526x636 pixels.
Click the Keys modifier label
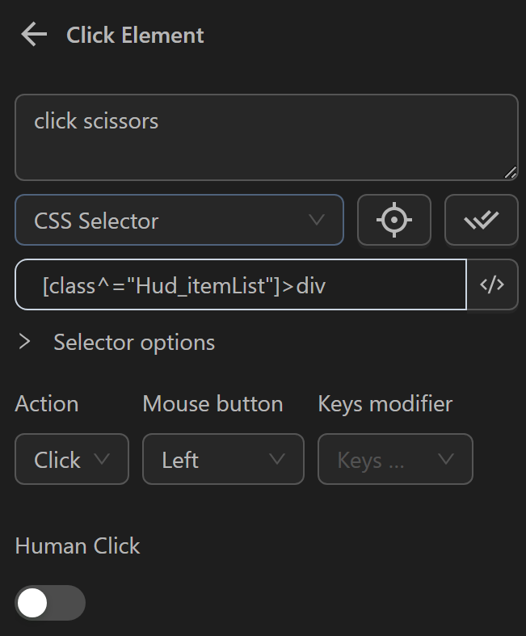point(385,403)
